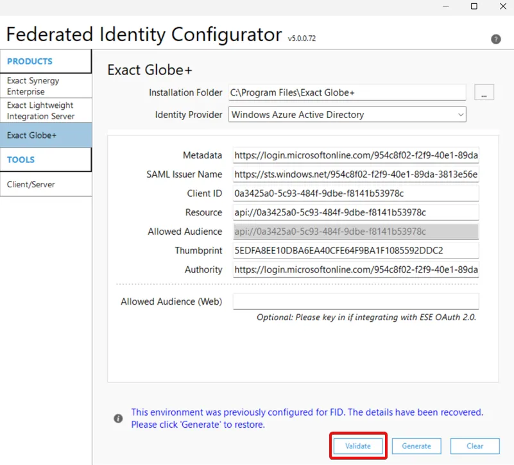Screen dimensions: 514x465
Task: Maximize the configurator window
Action: click(x=474, y=6)
